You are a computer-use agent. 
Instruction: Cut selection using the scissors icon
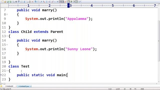pyautogui.click(x=24, y=2)
